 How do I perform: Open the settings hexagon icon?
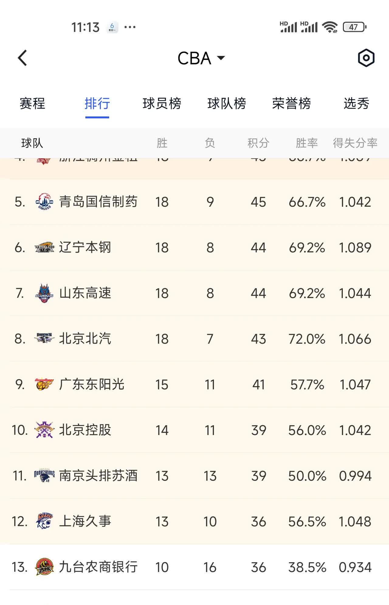click(366, 58)
